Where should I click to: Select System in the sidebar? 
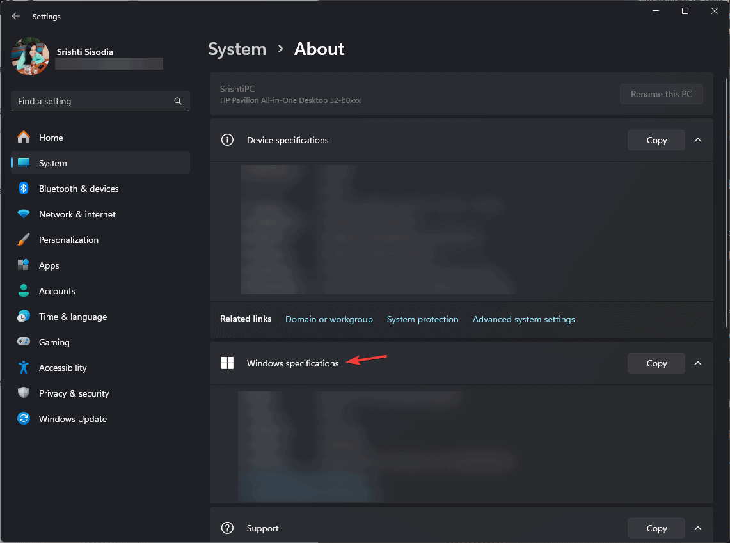click(100, 163)
